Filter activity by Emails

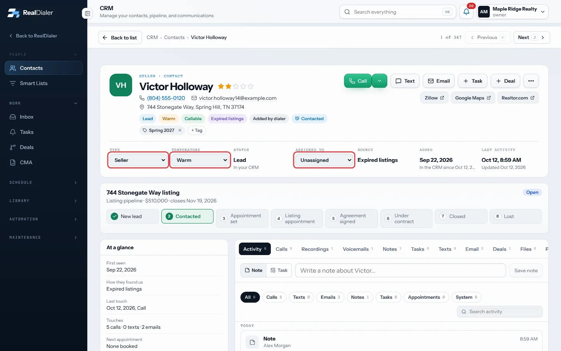pos(330,297)
